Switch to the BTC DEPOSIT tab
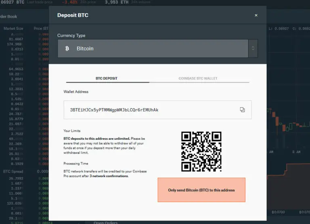The height and width of the screenshot is (224, 310). [107, 78]
